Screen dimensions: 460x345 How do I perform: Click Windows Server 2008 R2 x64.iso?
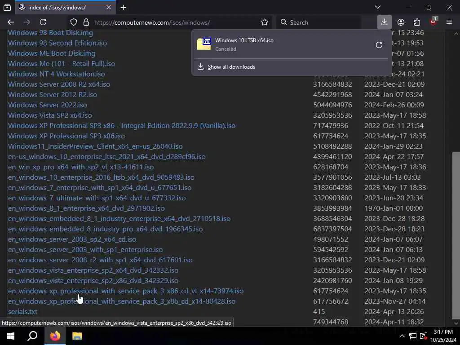(x=59, y=84)
